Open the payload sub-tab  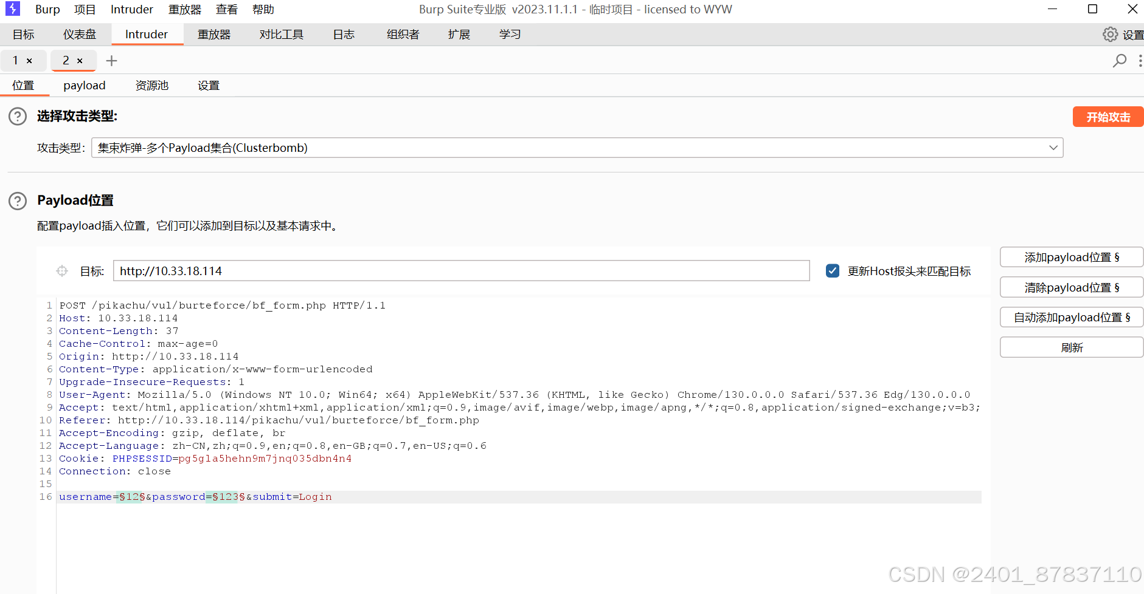(85, 86)
